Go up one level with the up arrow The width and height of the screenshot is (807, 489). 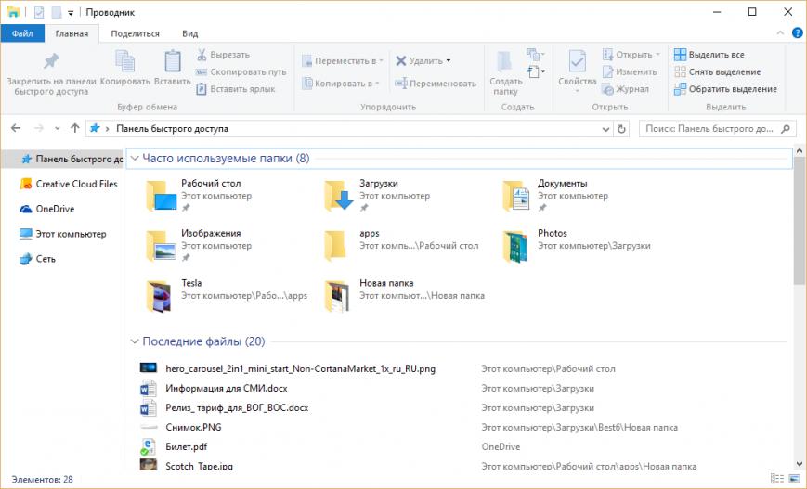74,129
